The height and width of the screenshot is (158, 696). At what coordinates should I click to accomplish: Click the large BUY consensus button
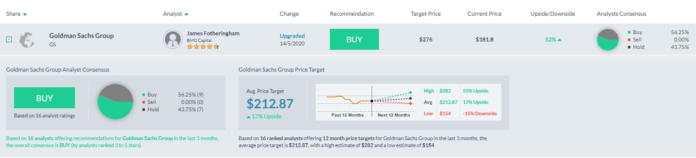(44, 98)
